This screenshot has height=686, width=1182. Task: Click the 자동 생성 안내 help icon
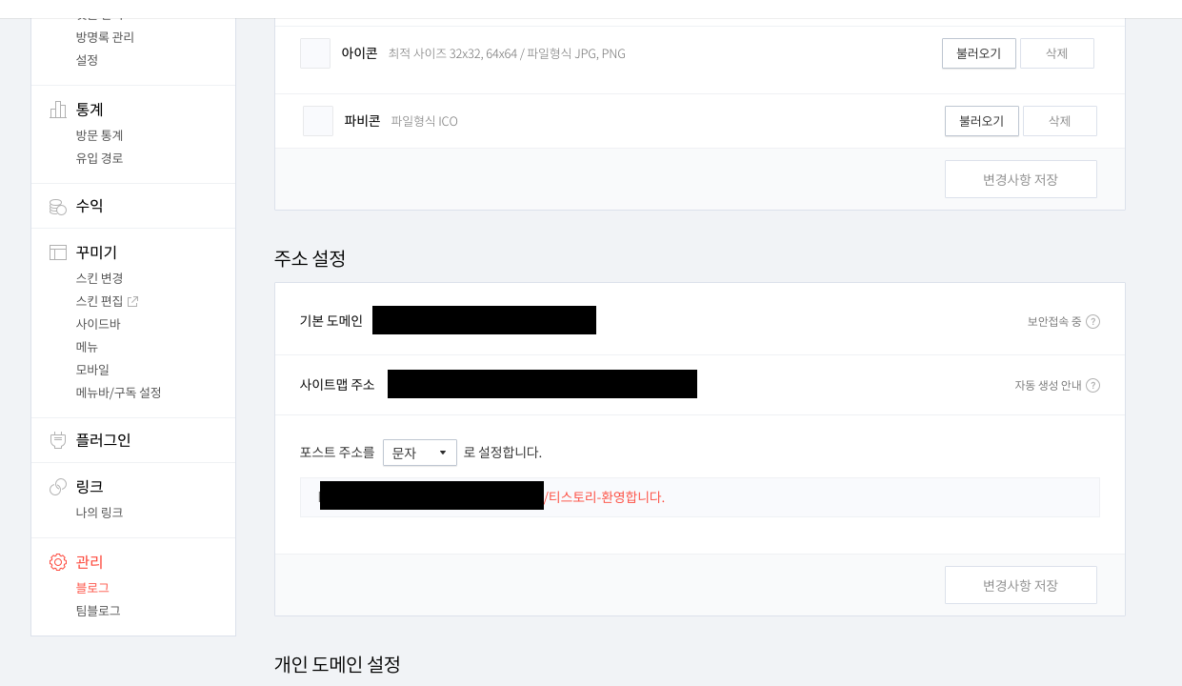coord(1092,385)
